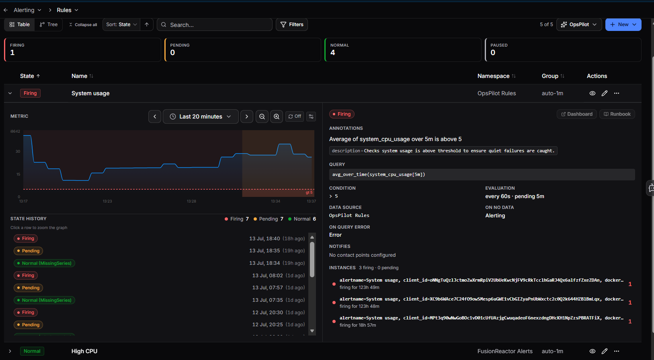Click the Normal badge on High CPU
Image resolution: width=654 pixels, height=360 pixels.
tap(32, 351)
